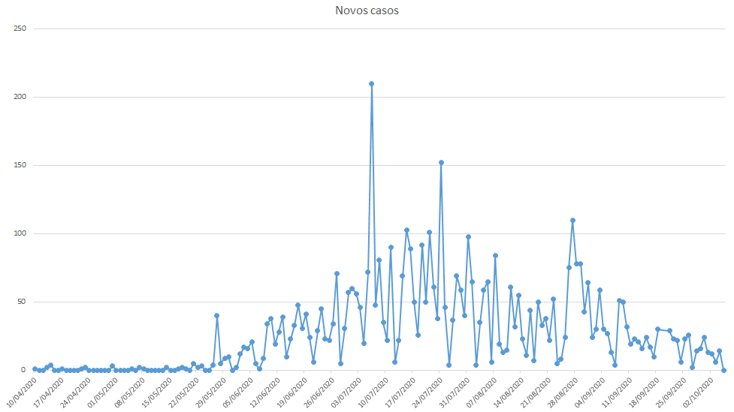
Task: Click the chart title "Novos casos"
Action: tap(367, 11)
